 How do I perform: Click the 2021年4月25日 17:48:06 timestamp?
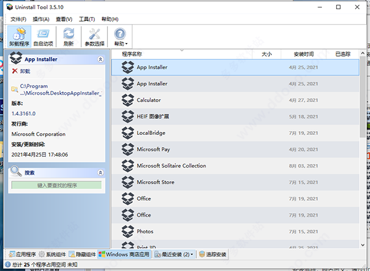39,155
